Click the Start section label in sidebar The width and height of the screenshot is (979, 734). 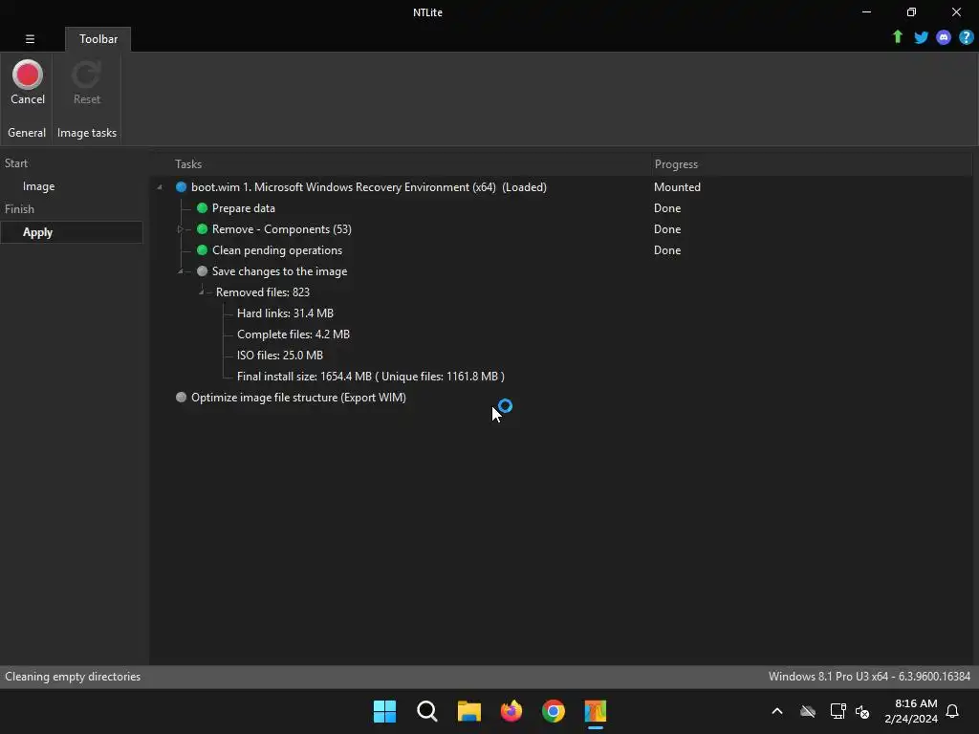16,162
